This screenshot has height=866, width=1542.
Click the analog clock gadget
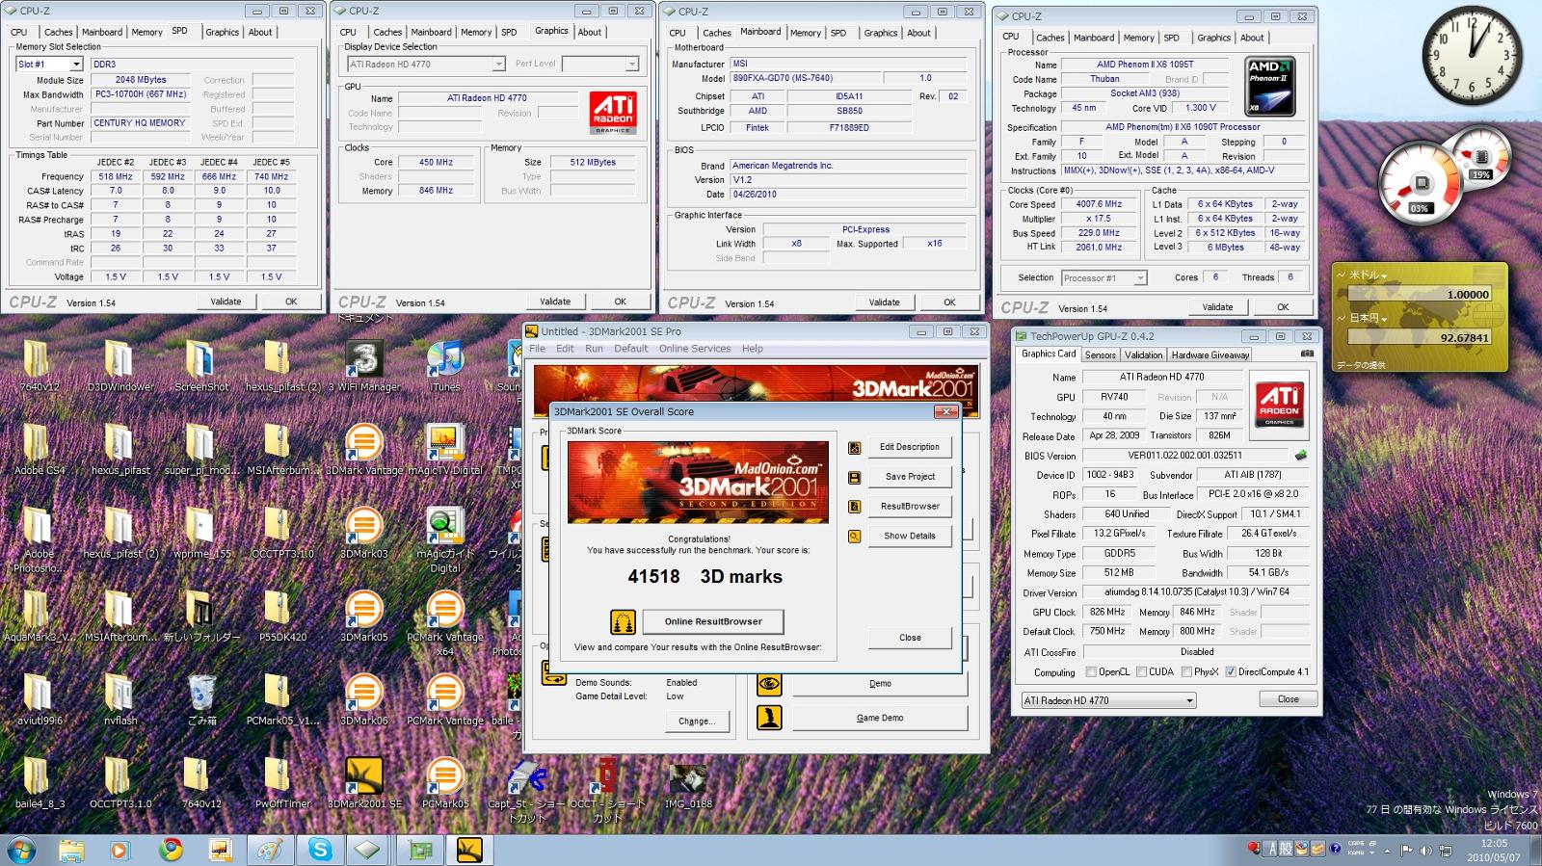pos(1472,55)
